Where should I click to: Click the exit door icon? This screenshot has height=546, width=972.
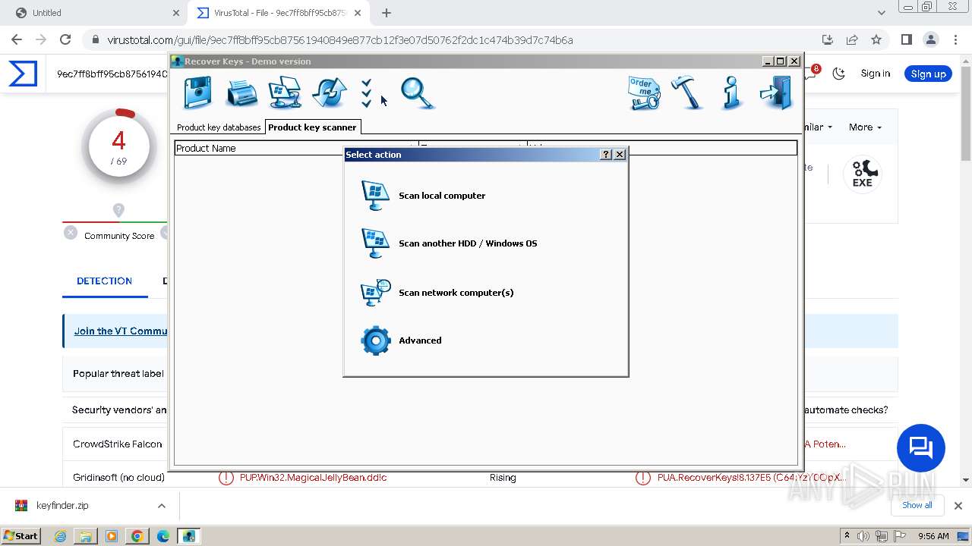(x=775, y=93)
